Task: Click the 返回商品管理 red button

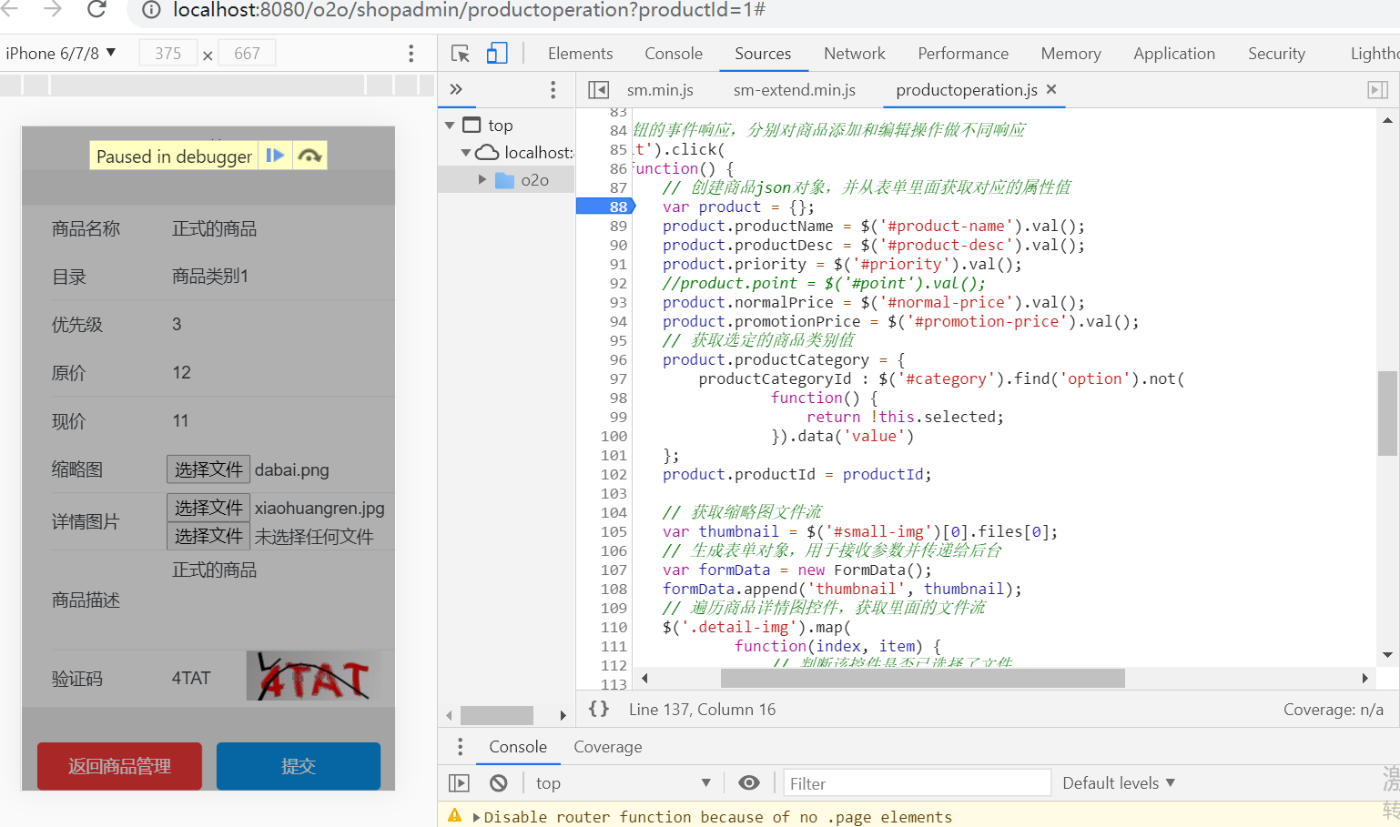Action: click(x=119, y=766)
